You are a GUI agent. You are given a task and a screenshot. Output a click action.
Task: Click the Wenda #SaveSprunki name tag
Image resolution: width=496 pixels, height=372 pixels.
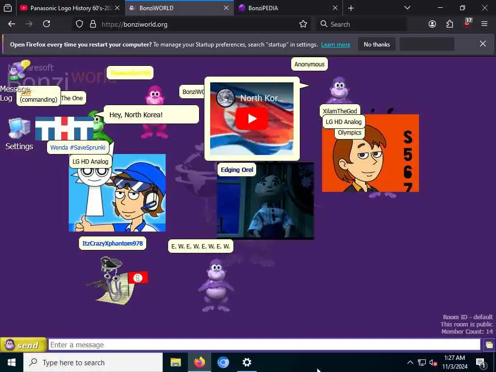point(78,147)
